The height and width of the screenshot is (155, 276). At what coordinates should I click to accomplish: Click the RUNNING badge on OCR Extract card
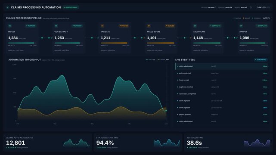coord(77,26)
